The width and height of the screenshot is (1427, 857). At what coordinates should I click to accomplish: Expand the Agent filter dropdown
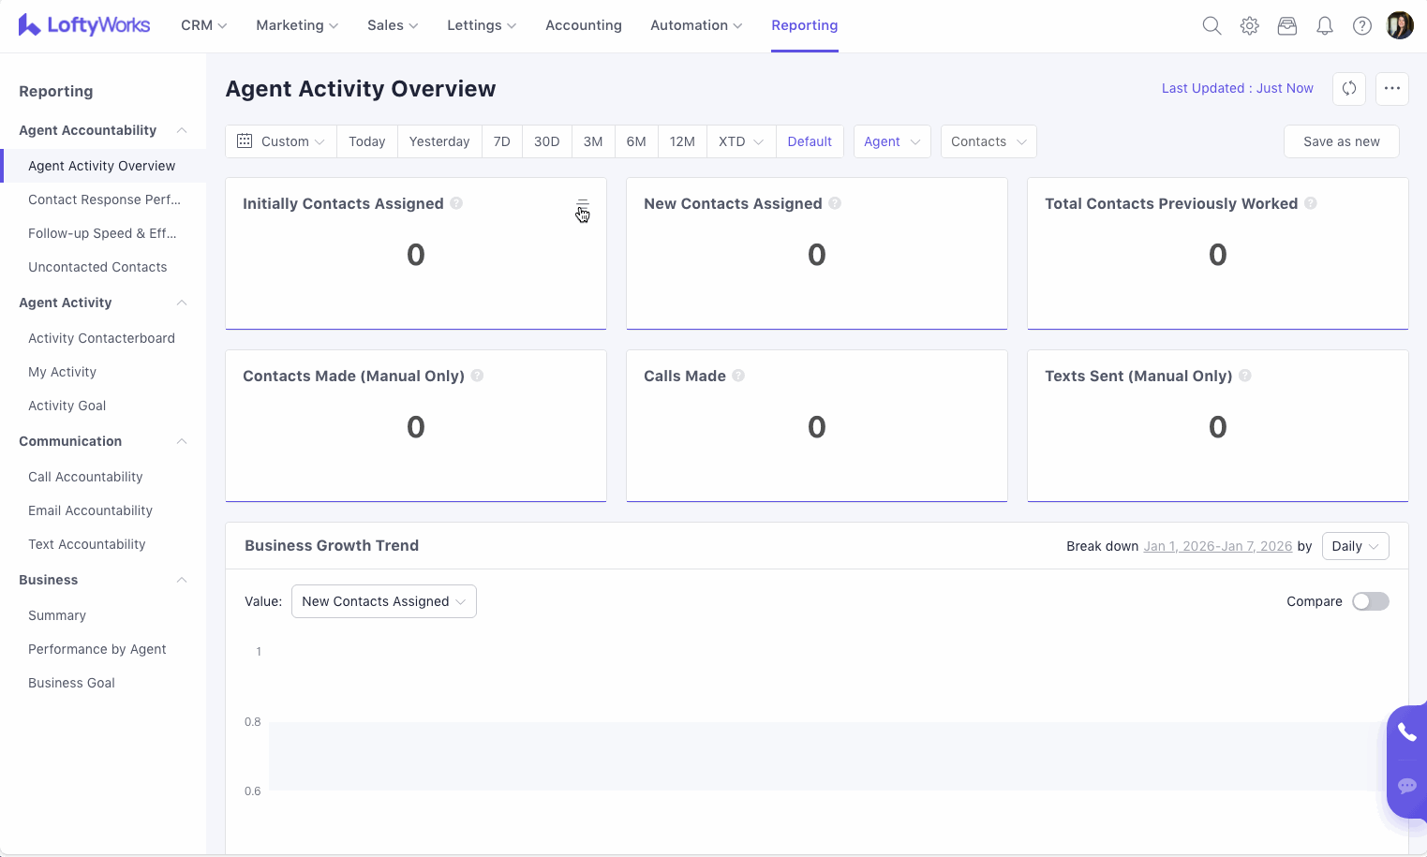[891, 141]
